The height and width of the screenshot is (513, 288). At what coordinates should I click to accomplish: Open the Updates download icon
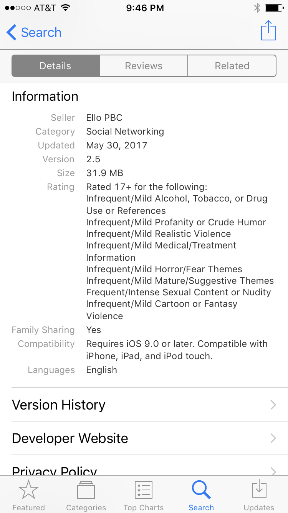(259, 490)
